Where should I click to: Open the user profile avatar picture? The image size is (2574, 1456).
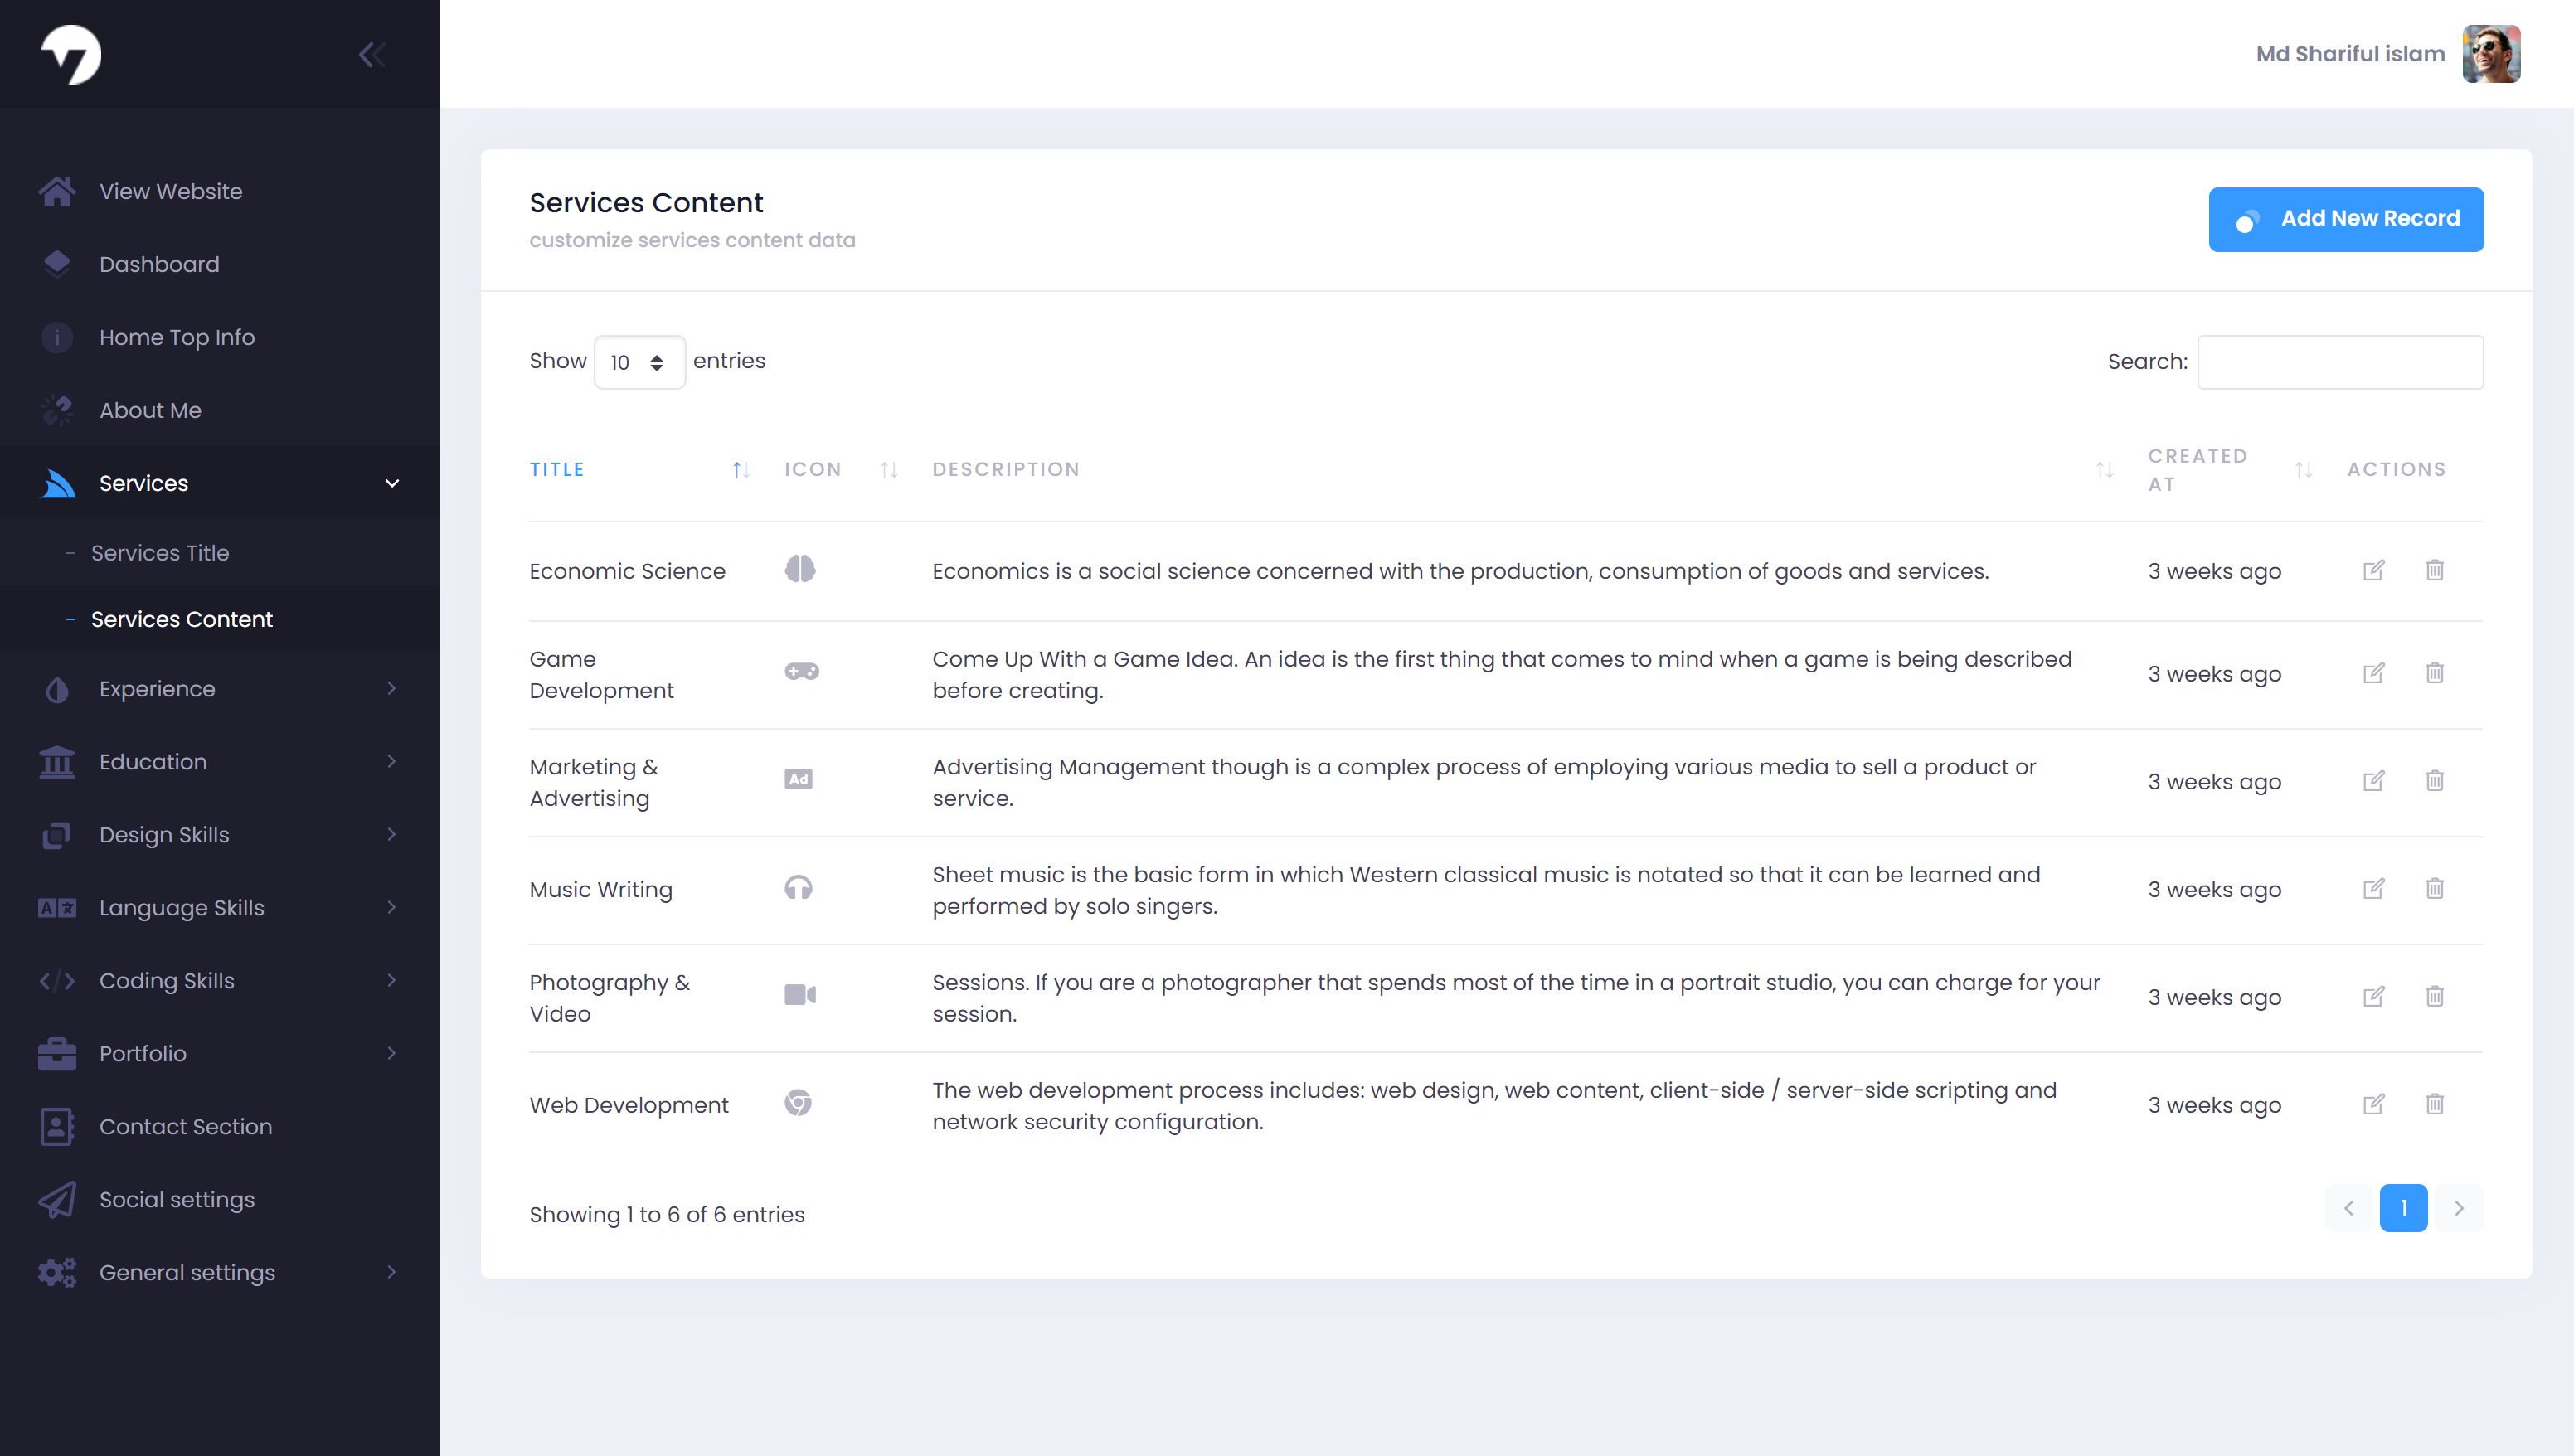pyautogui.click(x=2491, y=54)
